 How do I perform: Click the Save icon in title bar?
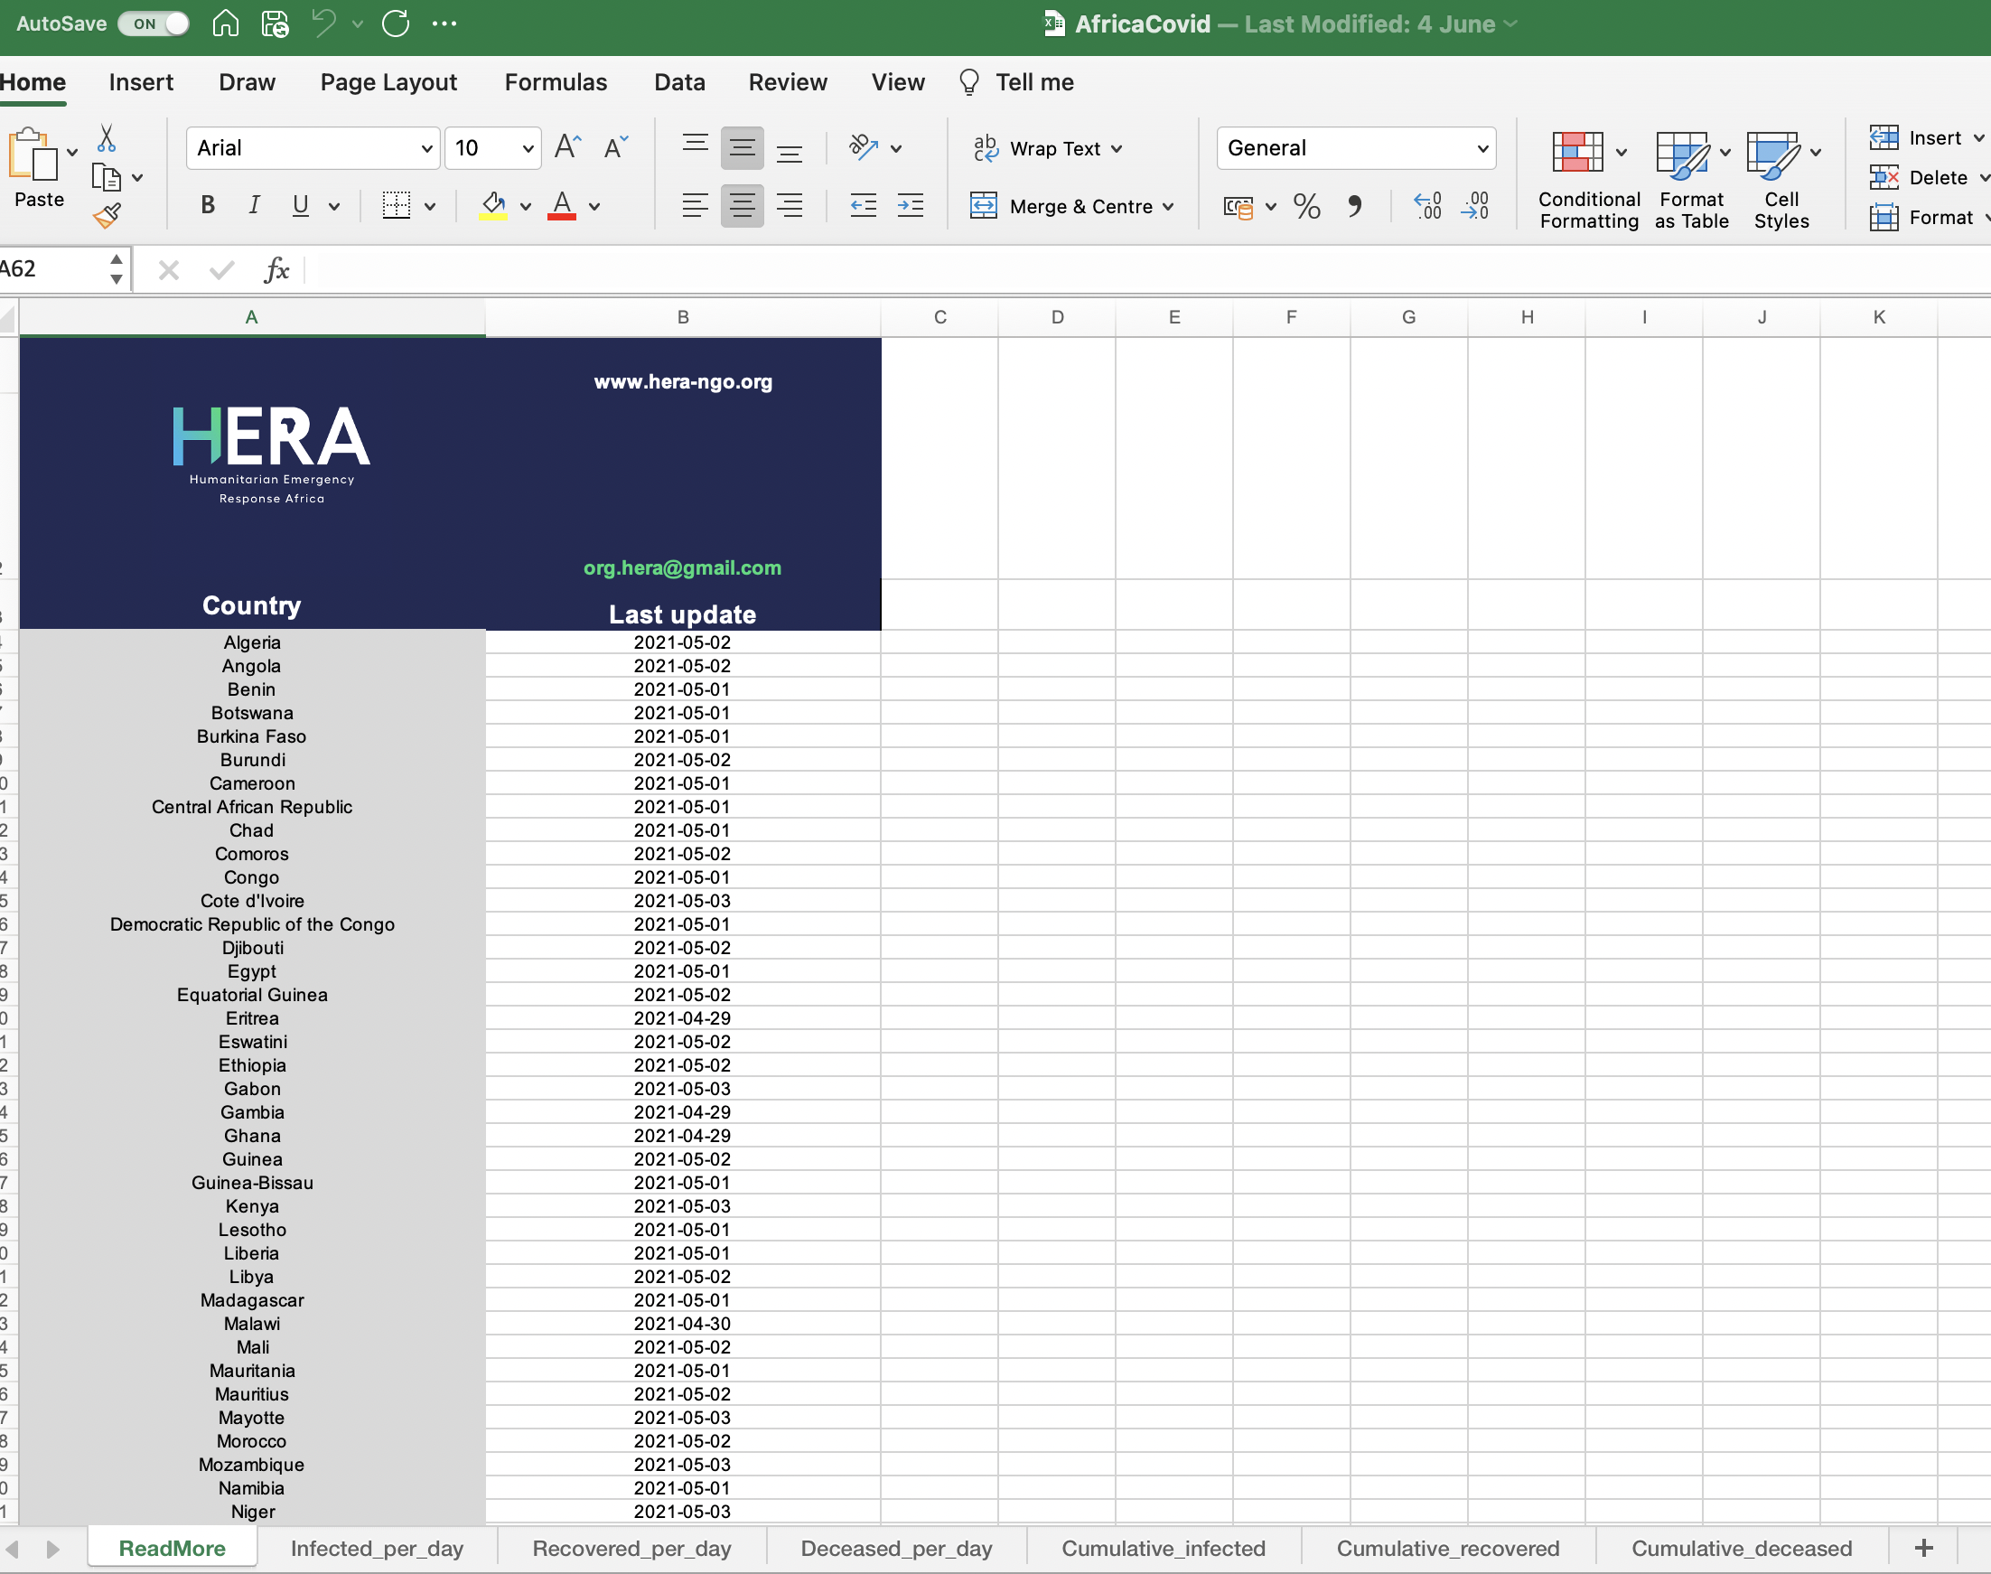[x=275, y=23]
